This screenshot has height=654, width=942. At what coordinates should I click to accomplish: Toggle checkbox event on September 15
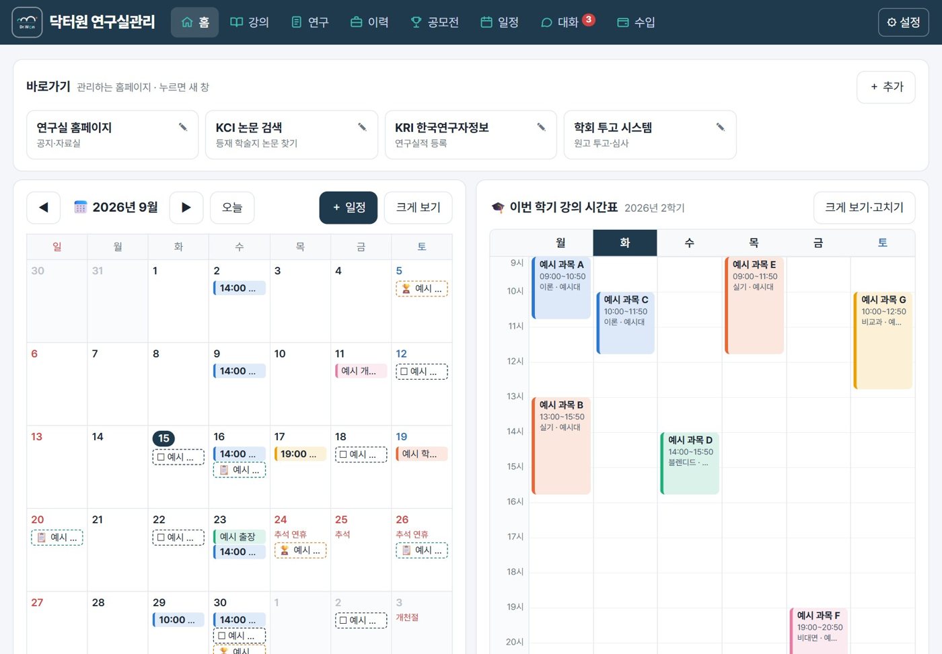click(178, 456)
